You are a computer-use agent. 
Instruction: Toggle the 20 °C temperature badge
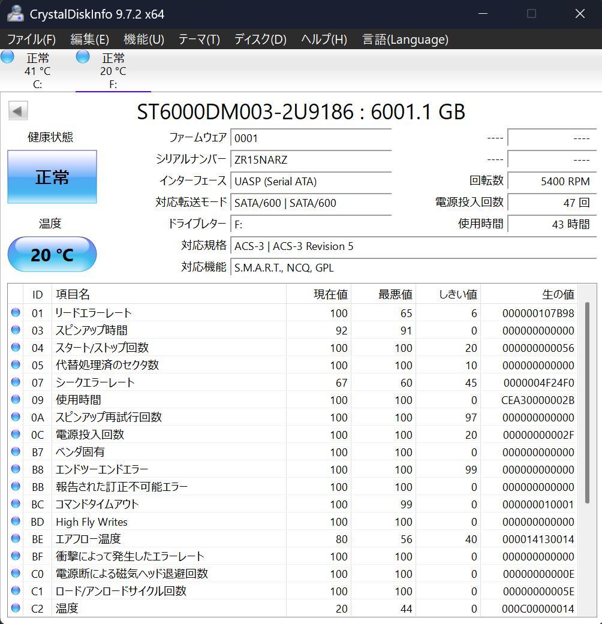pyautogui.click(x=52, y=254)
